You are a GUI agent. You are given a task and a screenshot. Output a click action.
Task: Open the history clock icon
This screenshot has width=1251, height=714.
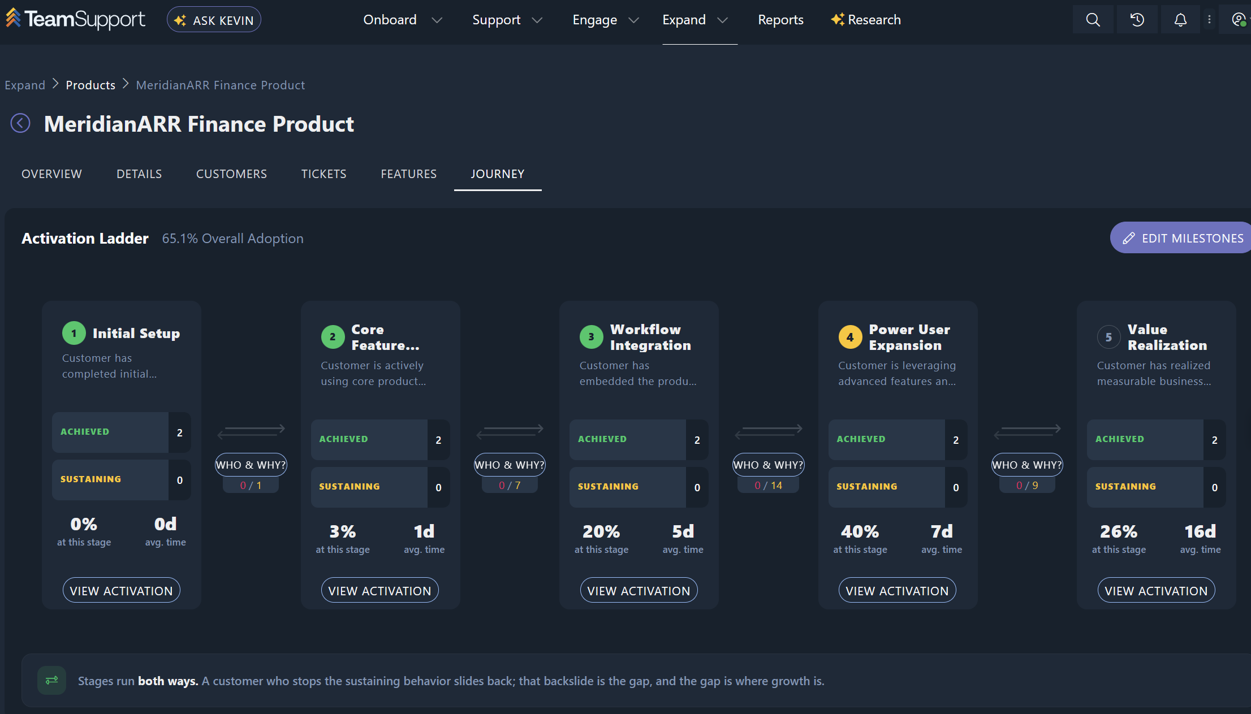pyautogui.click(x=1137, y=20)
